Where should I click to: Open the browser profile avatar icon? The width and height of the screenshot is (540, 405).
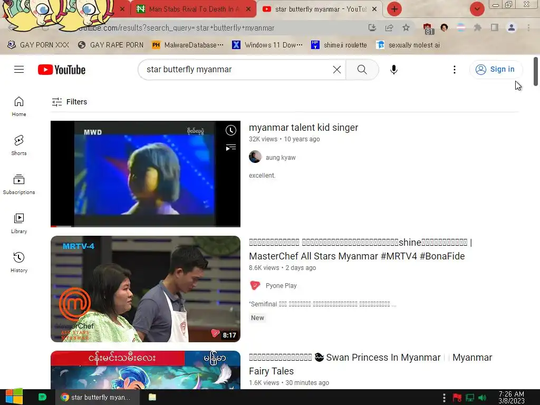512,27
